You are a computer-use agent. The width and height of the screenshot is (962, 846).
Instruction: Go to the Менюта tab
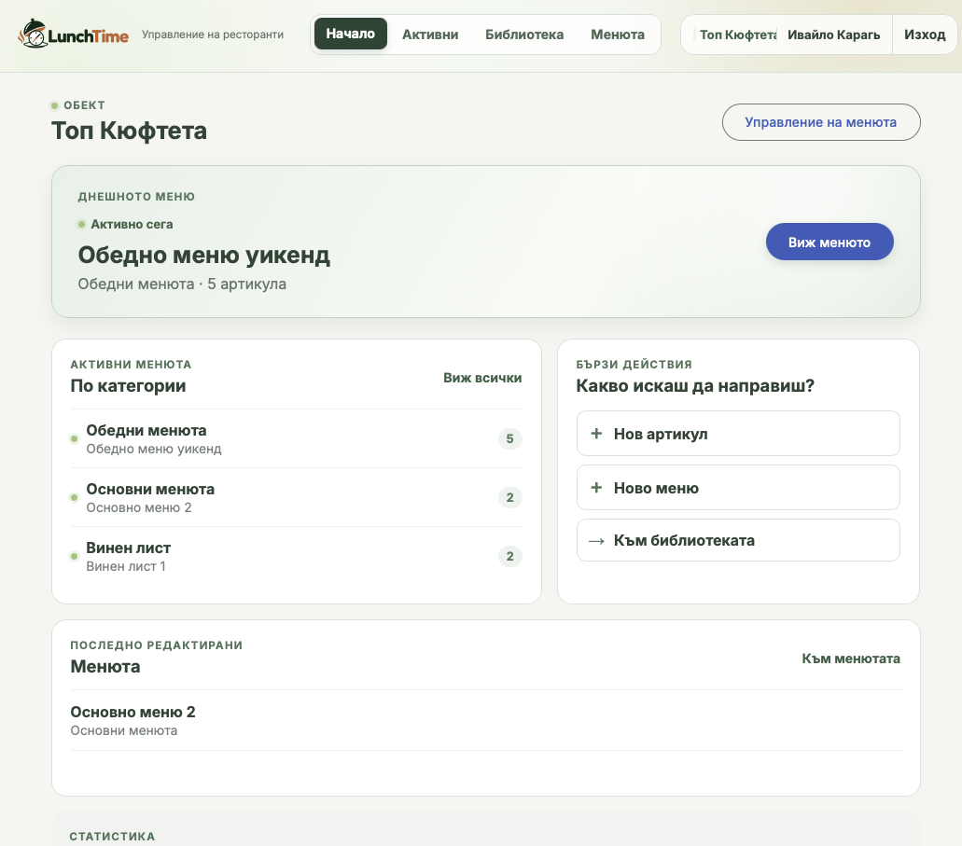[x=617, y=35]
